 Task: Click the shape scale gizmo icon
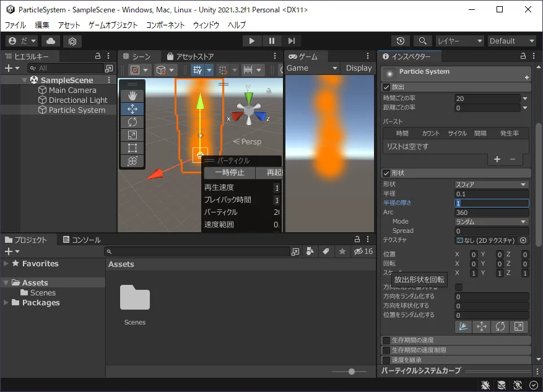click(518, 326)
